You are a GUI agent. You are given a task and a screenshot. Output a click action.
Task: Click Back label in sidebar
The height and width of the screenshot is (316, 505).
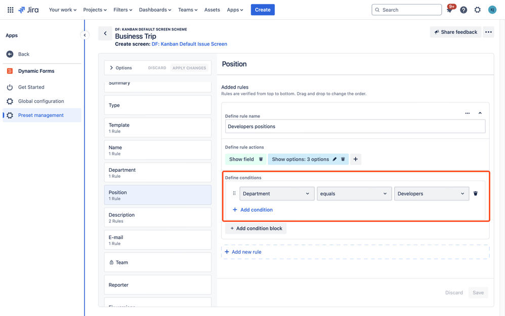coord(24,54)
